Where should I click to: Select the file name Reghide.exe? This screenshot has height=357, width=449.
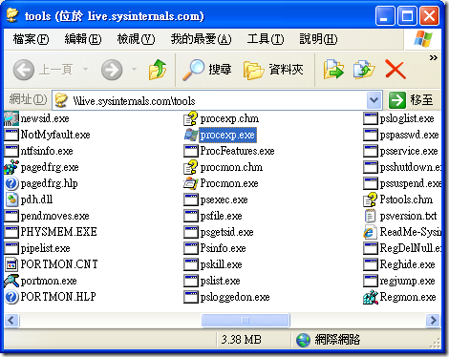pyautogui.click(x=407, y=264)
